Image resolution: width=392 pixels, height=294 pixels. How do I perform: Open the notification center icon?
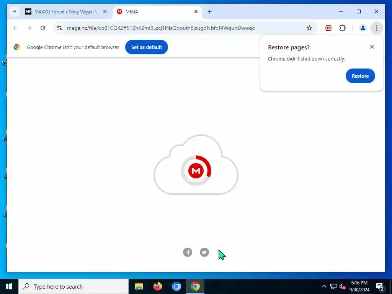click(x=380, y=286)
